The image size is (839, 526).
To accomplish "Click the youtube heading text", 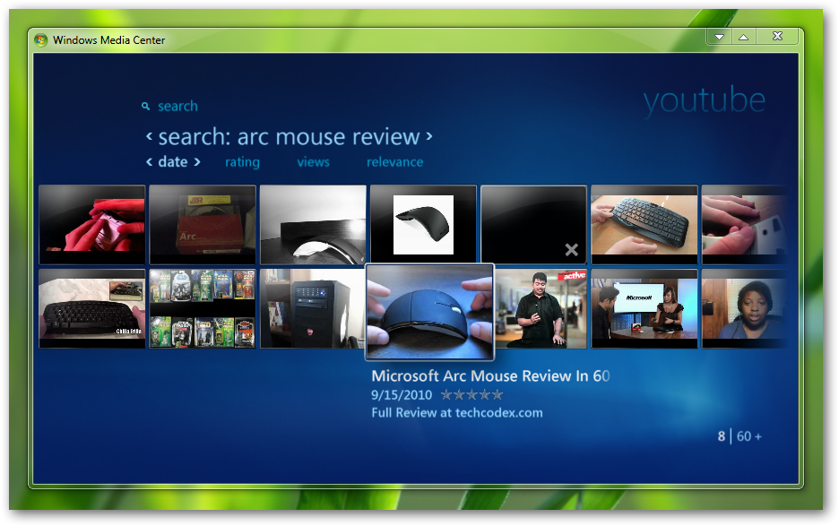I will (705, 100).
